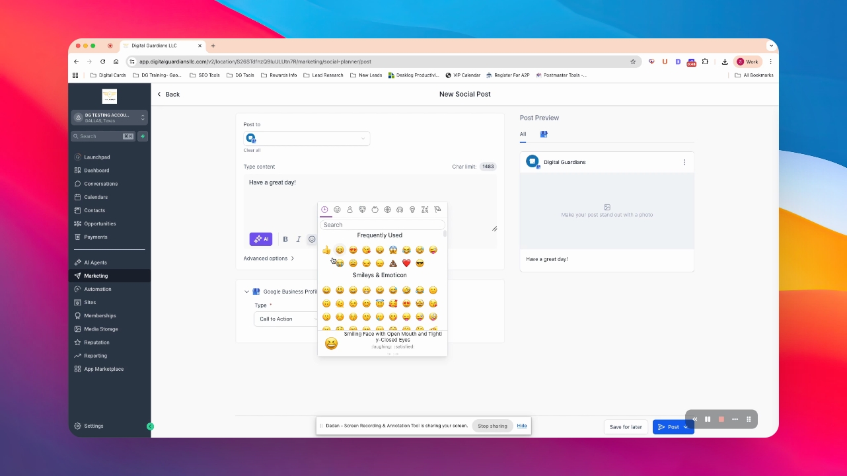Expand Advanced options
The width and height of the screenshot is (847, 476).
point(269,258)
